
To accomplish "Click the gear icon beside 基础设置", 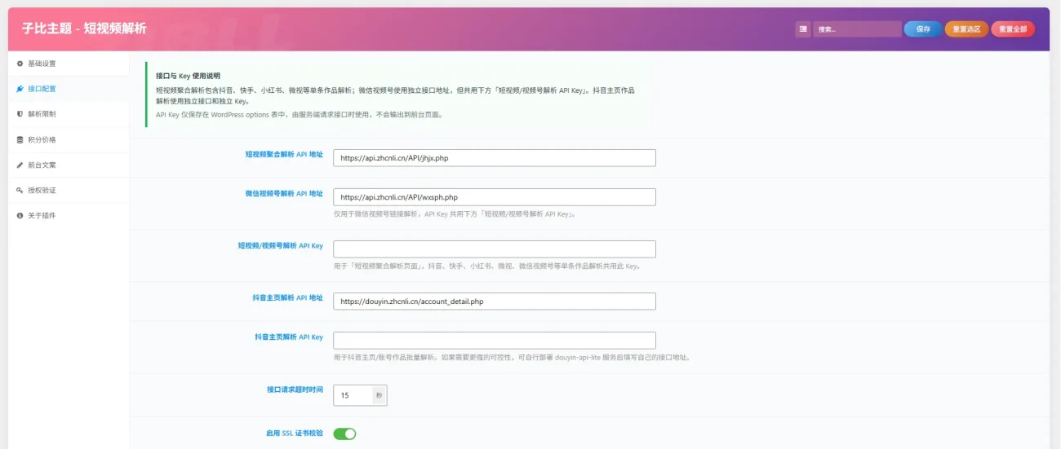I will 20,64.
